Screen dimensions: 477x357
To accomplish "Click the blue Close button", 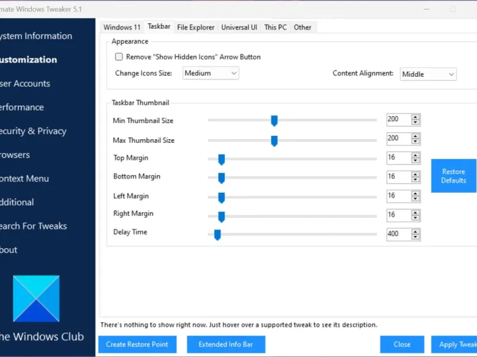I will [x=402, y=345].
